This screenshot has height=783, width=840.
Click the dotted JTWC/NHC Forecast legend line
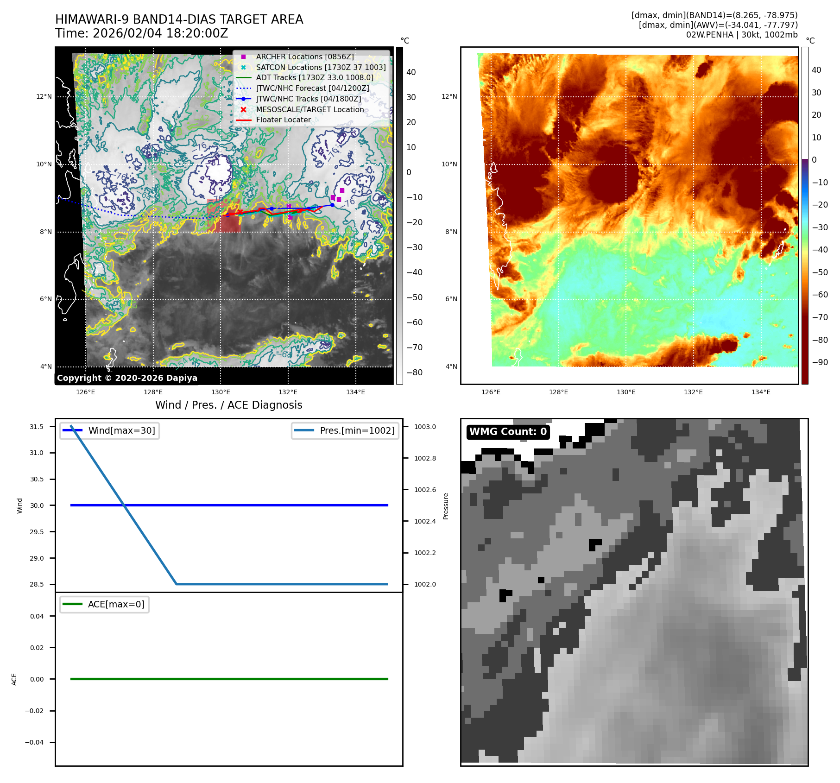pyautogui.click(x=243, y=88)
